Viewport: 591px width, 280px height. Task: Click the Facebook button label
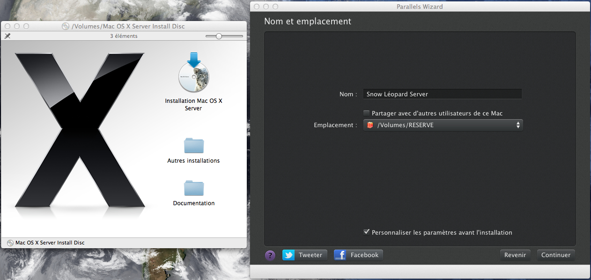pyautogui.click(x=364, y=255)
